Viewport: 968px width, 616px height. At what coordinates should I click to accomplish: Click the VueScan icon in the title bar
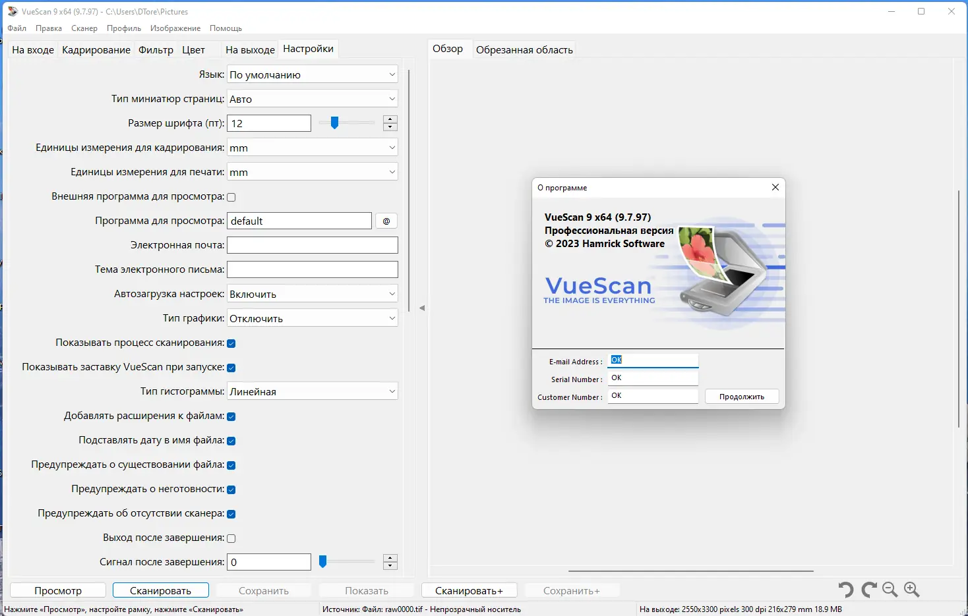tap(12, 11)
